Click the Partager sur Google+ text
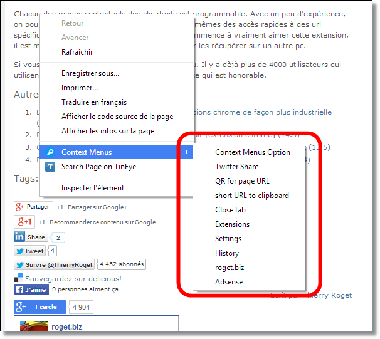 point(97,207)
